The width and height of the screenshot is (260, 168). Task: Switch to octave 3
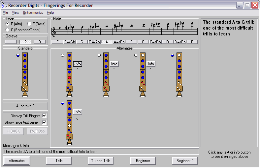[x=40, y=42]
